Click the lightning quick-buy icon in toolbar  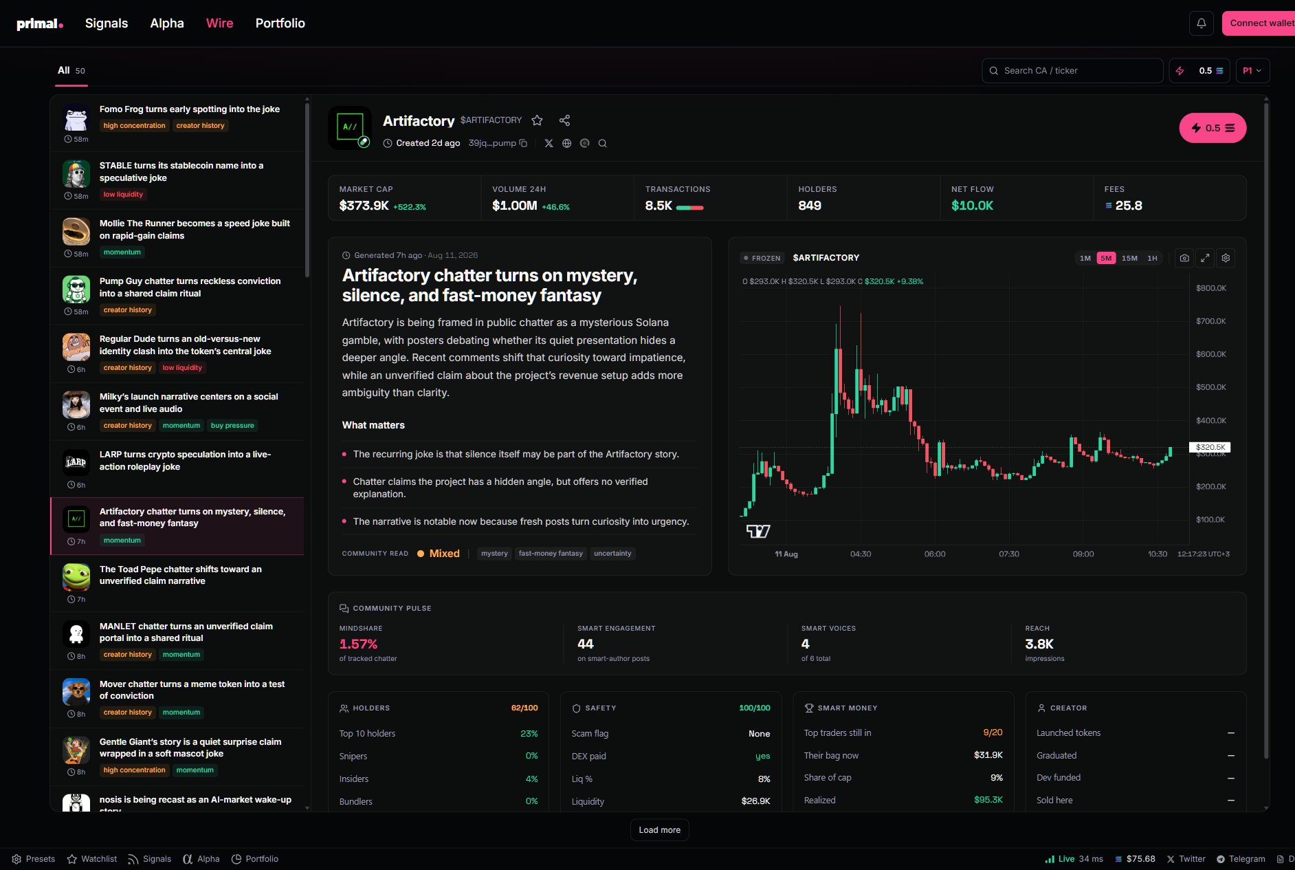coord(1180,71)
